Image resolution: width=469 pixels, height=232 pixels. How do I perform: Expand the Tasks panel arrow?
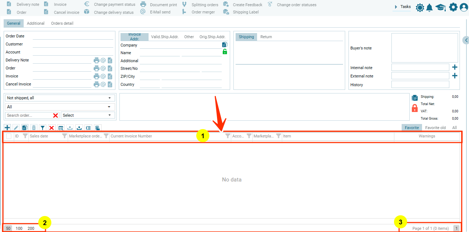[396, 7]
